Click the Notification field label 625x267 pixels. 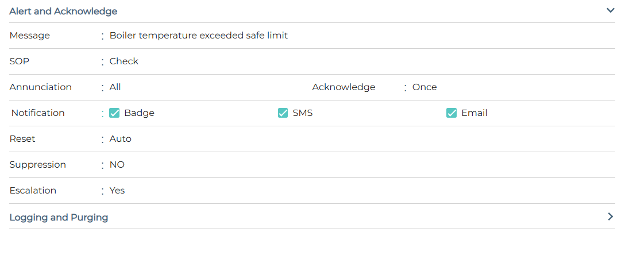pos(38,113)
